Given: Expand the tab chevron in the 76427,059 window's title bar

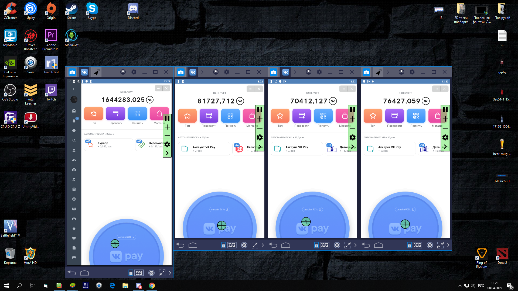Looking at the screenshot, I should pyautogui.click(x=388, y=72).
